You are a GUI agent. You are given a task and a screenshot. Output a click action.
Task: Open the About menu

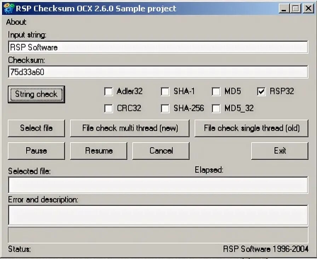pos(16,22)
